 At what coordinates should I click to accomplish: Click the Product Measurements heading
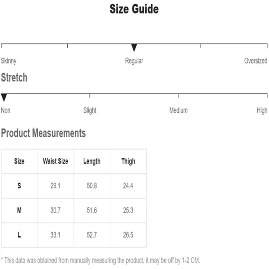coord(43,133)
